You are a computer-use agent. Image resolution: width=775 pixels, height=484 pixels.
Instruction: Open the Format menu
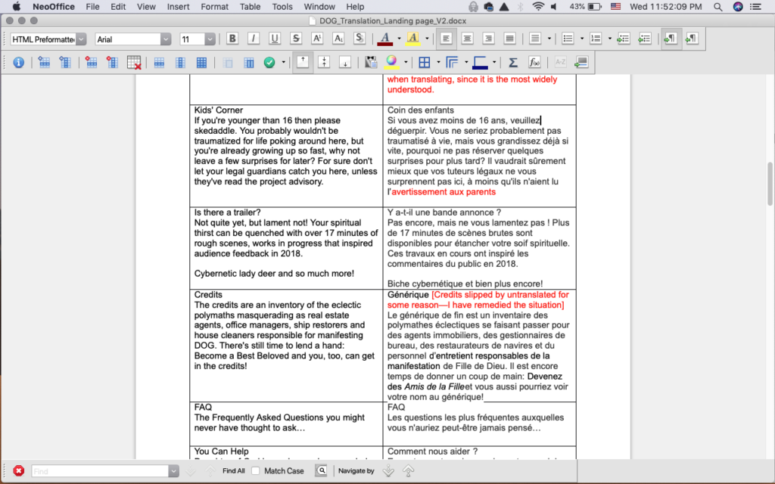click(214, 7)
